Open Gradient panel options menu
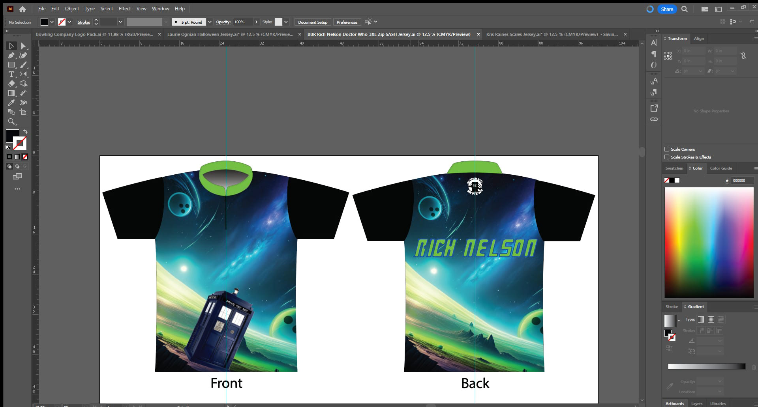The image size is (758, 407). [756, 307]
